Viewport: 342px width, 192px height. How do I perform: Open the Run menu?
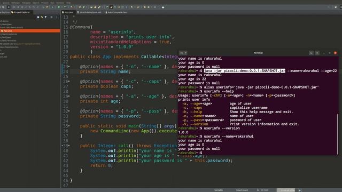52,3
